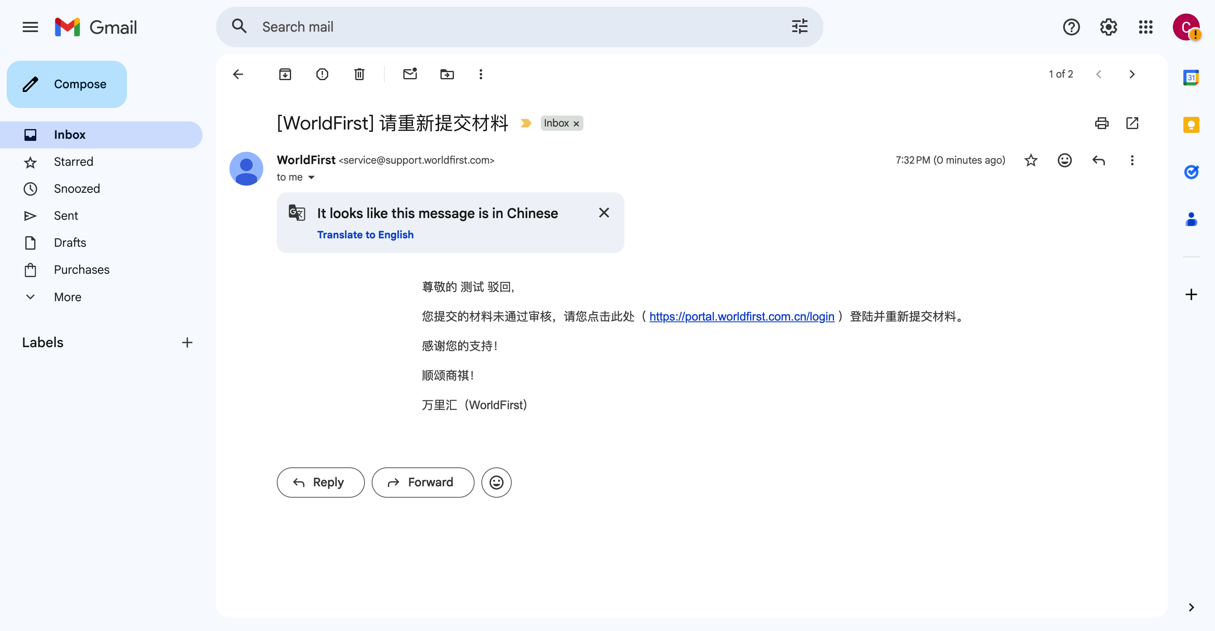
Task: Dismiss the Chinese translation banner
Action: point(604,213)
